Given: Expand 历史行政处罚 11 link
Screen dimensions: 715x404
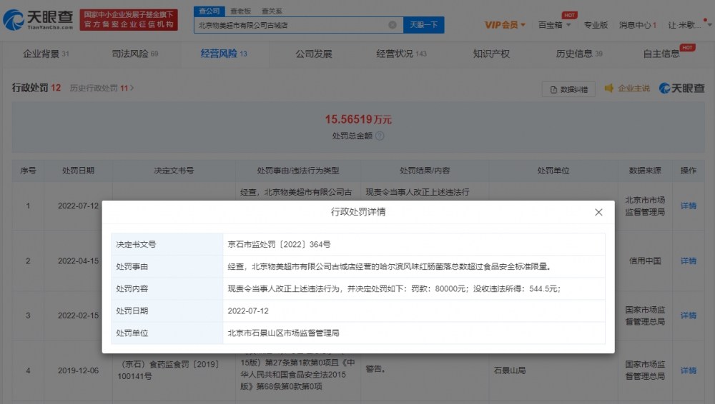Looking at the screenshot, I should 102,88.
